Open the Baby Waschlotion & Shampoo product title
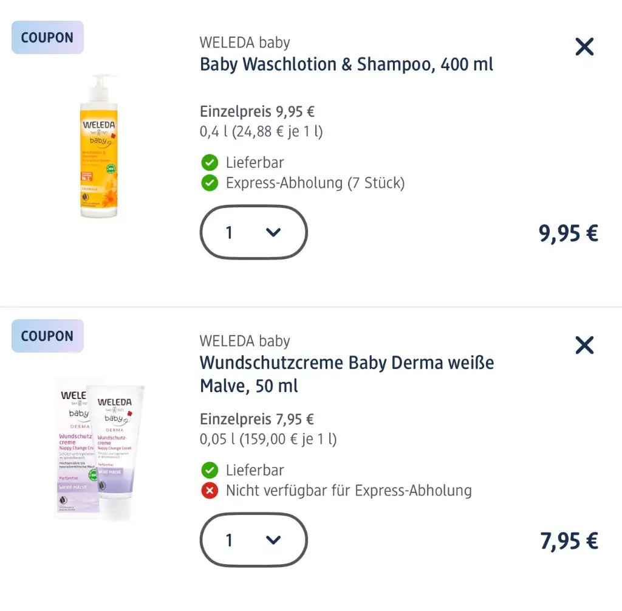Screen dimensions: 622x611 click(346, 64)
